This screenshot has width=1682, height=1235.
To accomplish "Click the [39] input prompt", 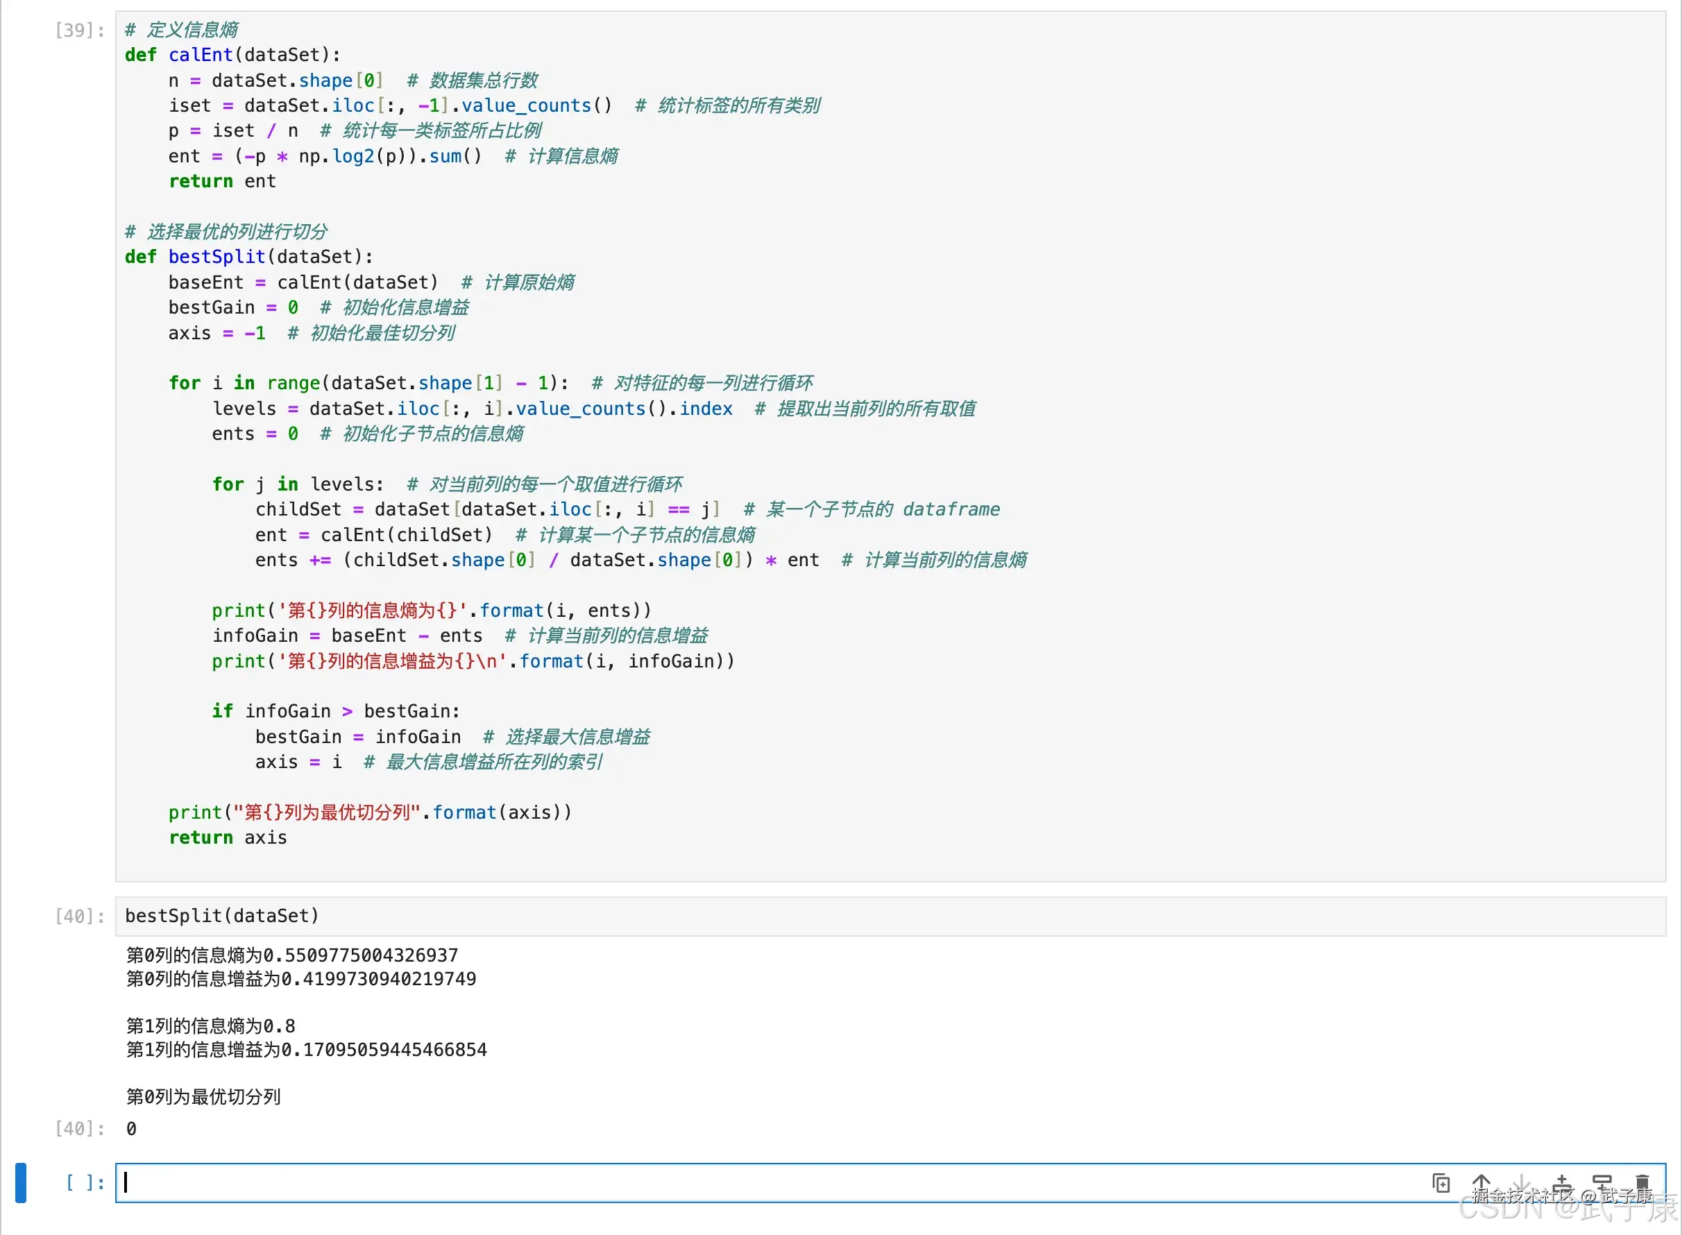I will tap(79, 30).
